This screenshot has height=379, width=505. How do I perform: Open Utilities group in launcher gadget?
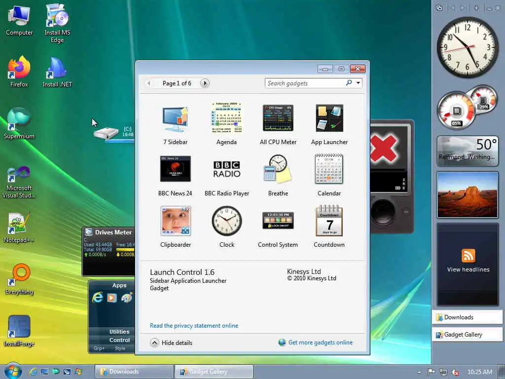(x=119, y=332)
